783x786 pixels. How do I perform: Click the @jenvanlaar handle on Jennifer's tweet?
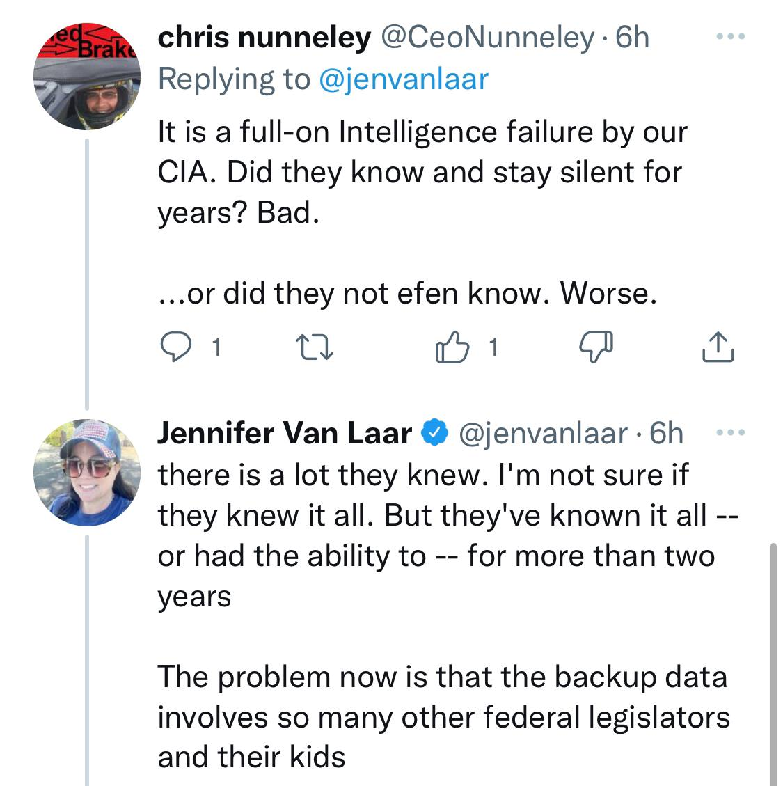(x=543, y=433)
